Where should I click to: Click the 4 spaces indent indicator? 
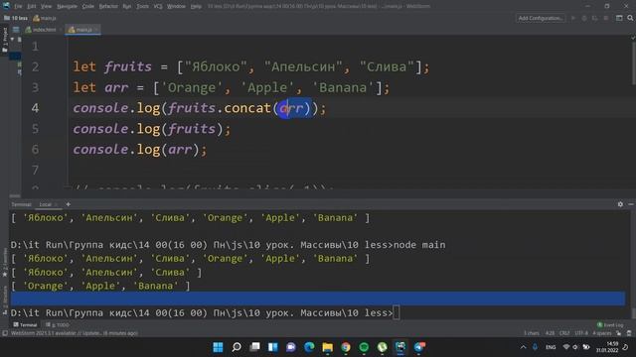pyautogui.click(x=602, y=333)
